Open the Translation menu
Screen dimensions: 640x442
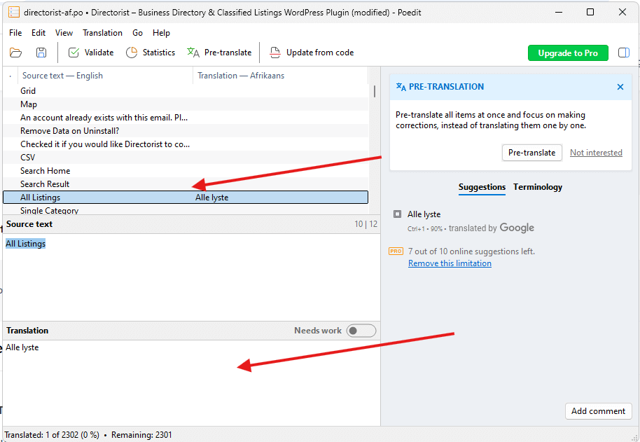tap(102, 32)
